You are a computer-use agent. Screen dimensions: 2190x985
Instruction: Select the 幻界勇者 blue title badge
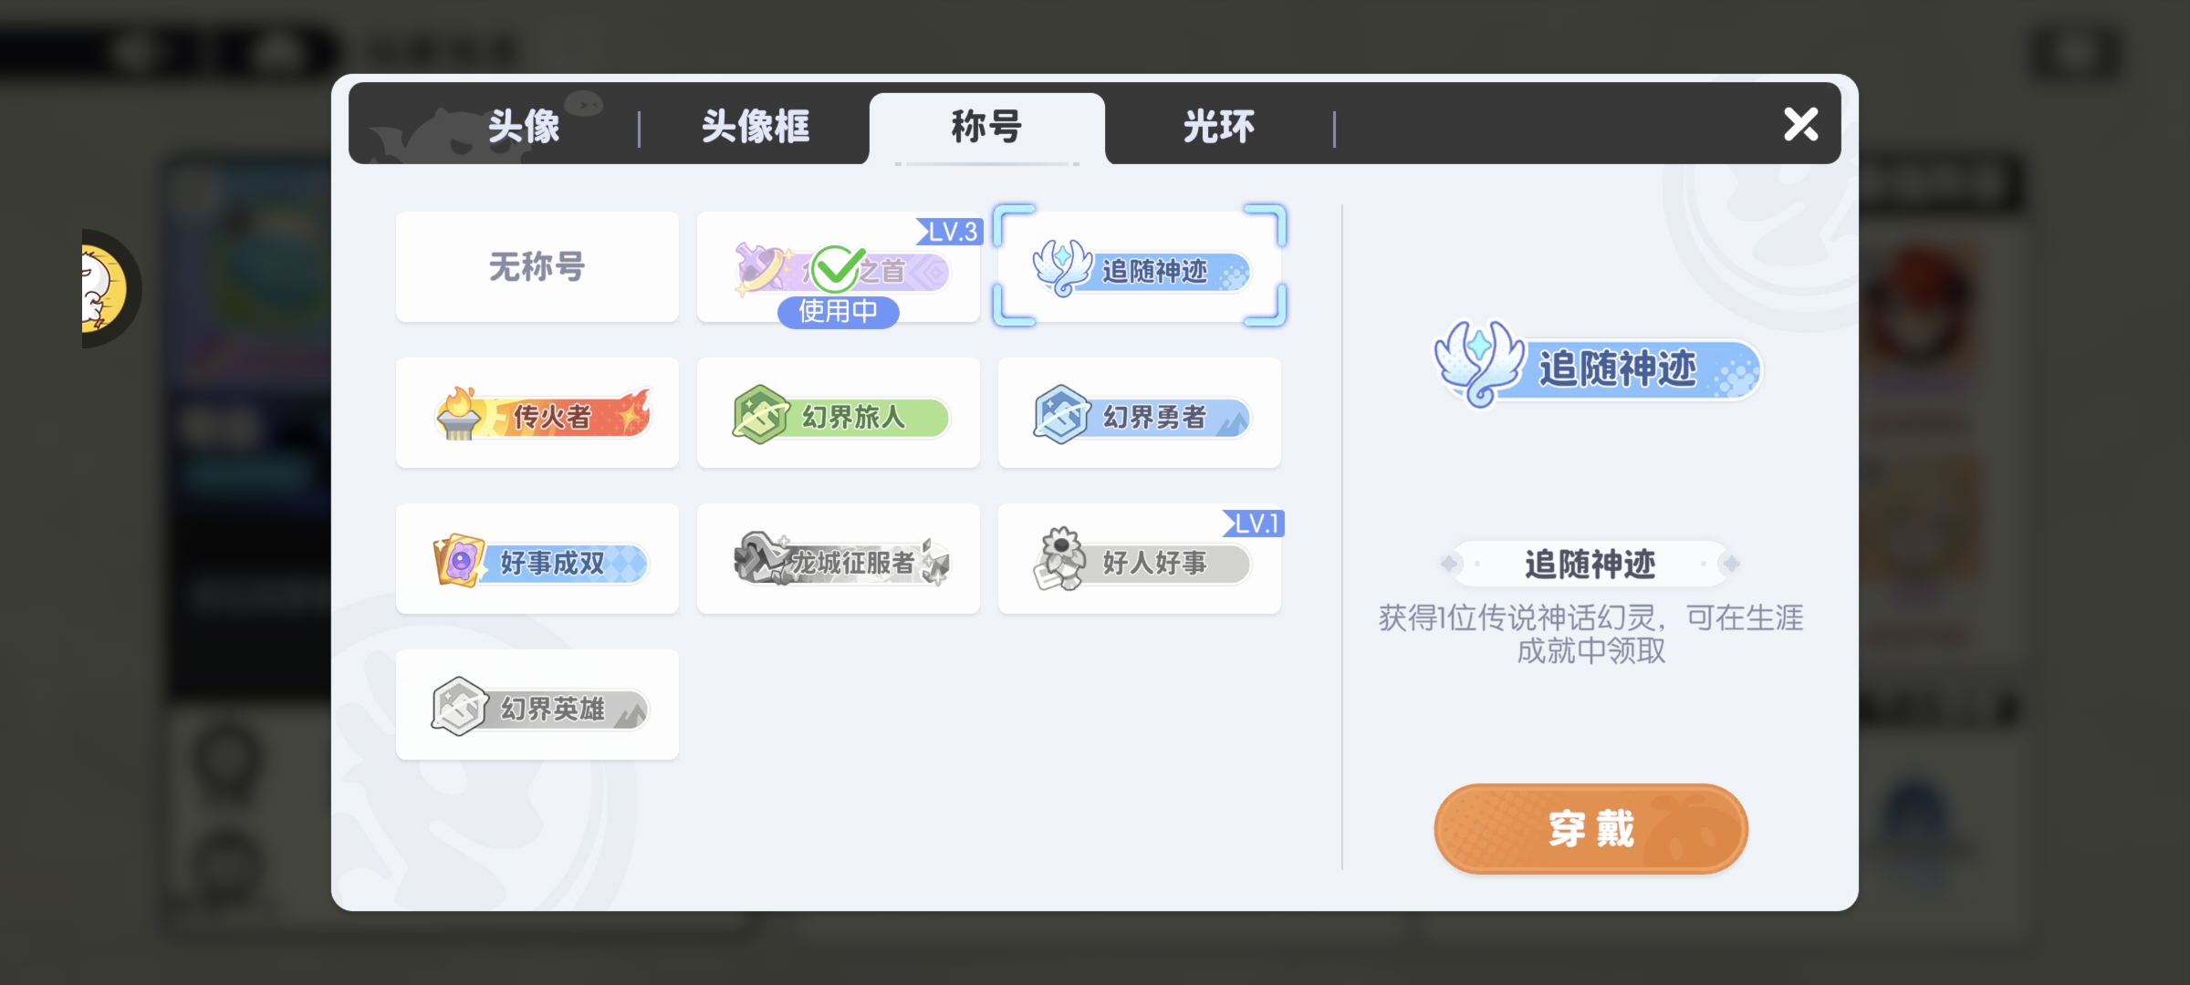click(x=1140, y=413)
